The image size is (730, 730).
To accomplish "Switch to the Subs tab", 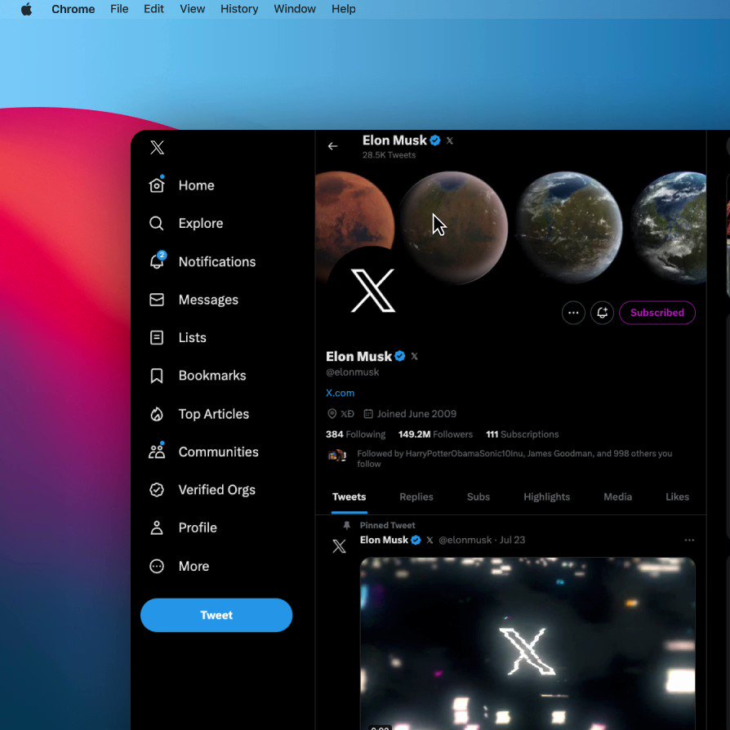I will click(x=479, y=496).
